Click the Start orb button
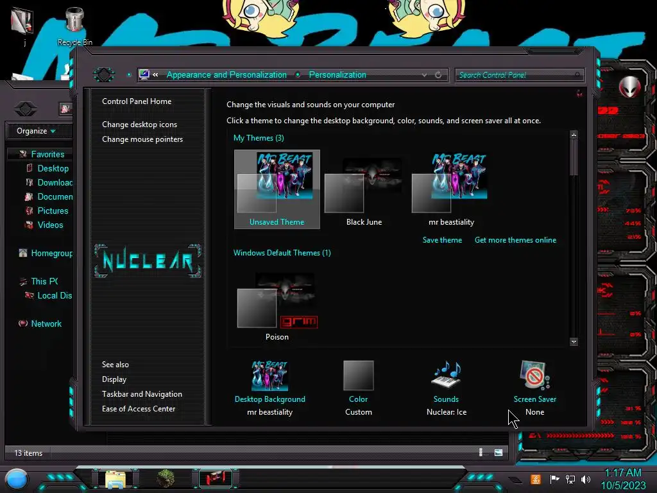 (17, 479)
